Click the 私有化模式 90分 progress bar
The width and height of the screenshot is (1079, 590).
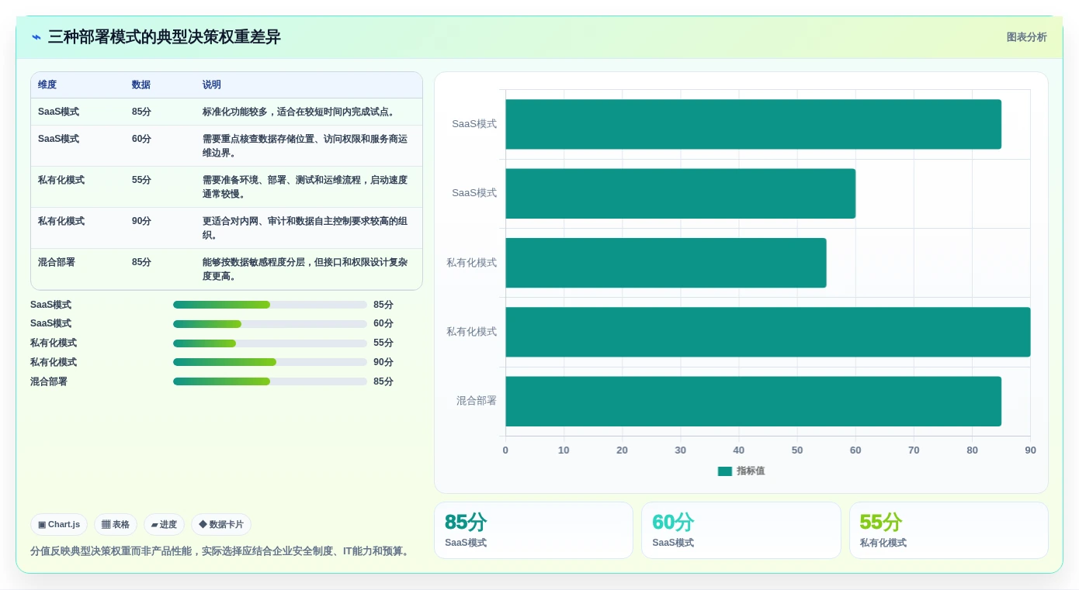[270, 362]
